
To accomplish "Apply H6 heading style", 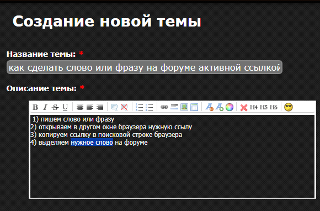I will (274, 107).
